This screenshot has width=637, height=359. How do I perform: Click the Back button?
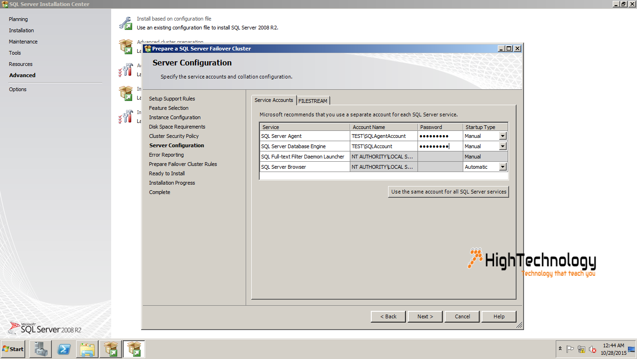[x=388, y=316]
